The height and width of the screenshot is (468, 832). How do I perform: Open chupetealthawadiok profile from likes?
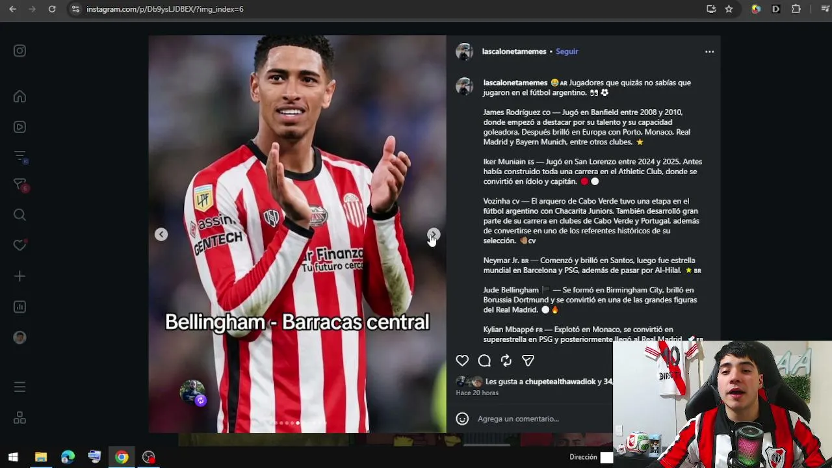tap(560, 382)
